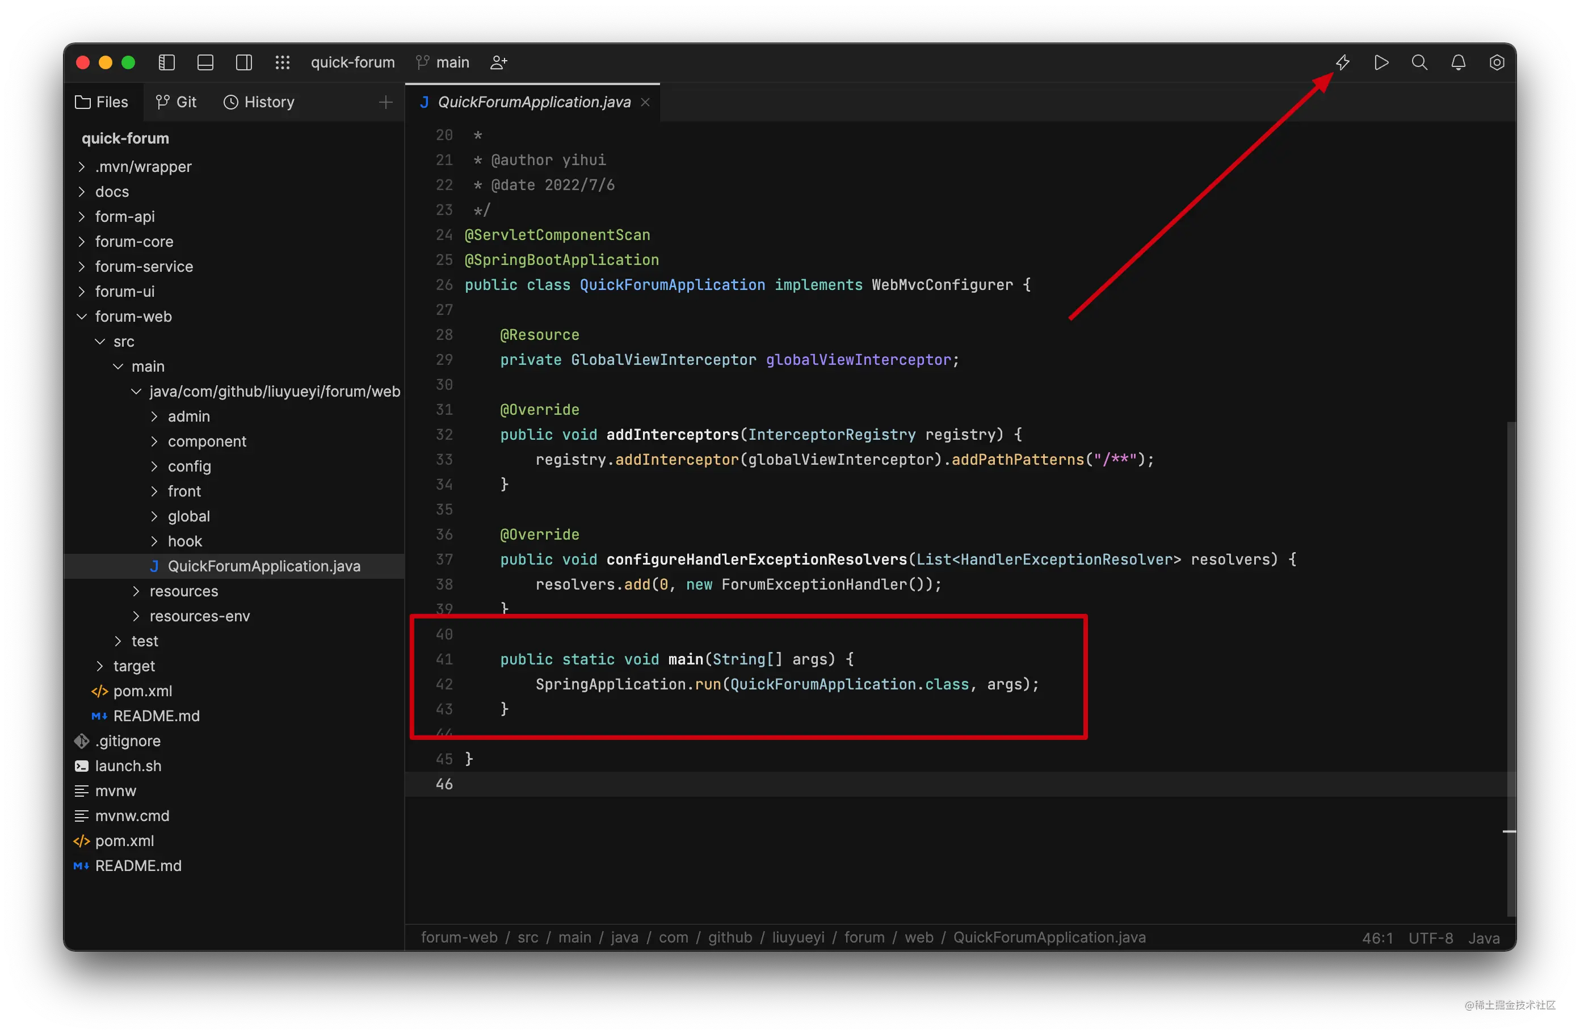
Task: Click the plus icon in sidebar header
Action: 386,102
